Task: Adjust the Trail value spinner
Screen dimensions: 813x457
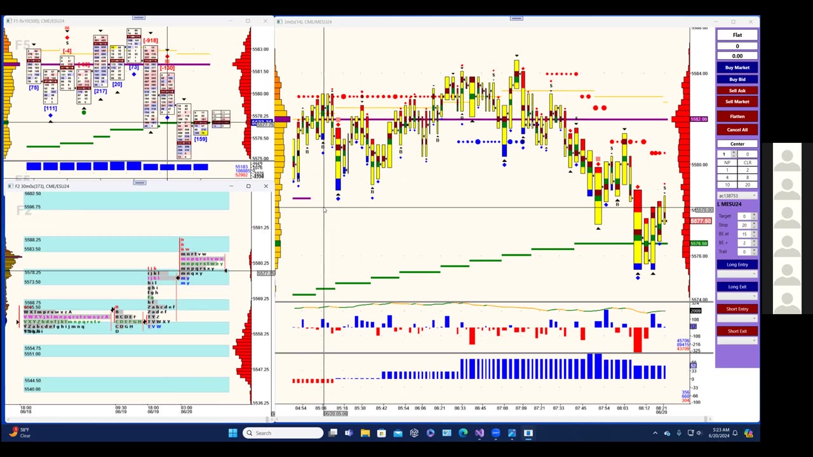Action: coord(754,252)
